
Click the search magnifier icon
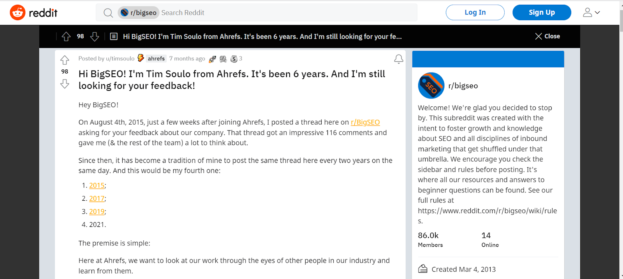[108, 13]
